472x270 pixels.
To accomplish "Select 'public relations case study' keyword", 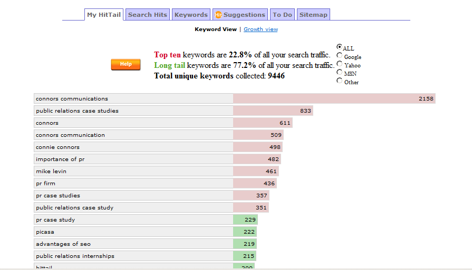I will coord(133,207).
